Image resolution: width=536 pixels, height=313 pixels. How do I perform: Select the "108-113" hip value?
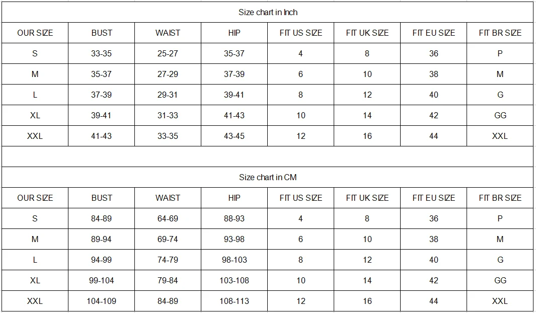tap(234, 301)
